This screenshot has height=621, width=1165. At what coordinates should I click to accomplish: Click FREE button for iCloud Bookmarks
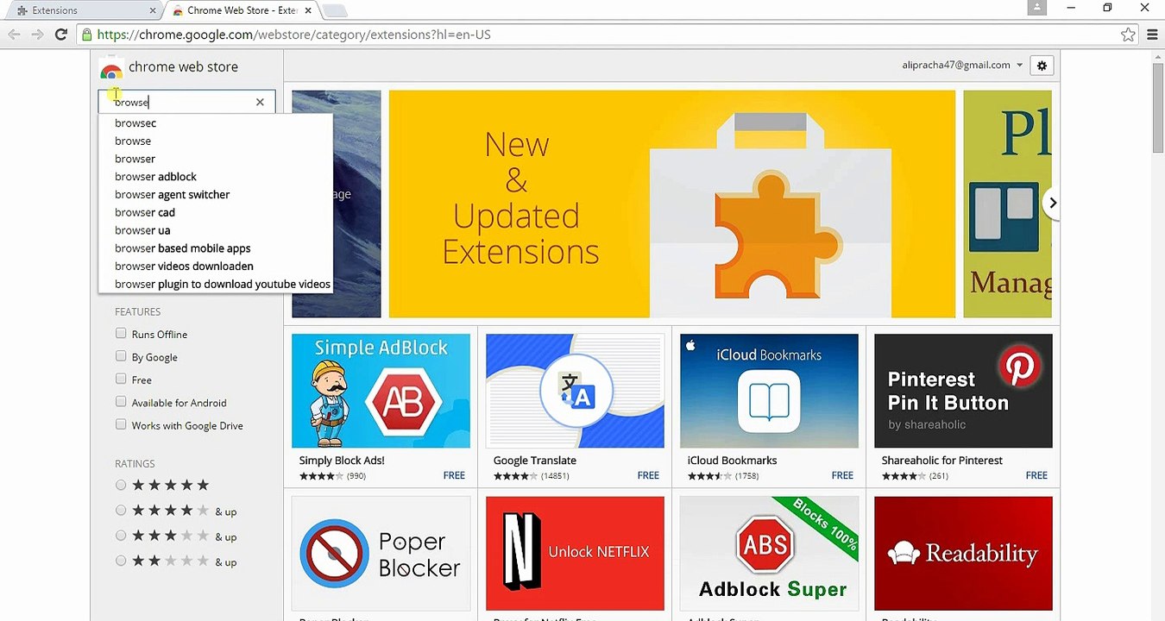tap(842, 475)
